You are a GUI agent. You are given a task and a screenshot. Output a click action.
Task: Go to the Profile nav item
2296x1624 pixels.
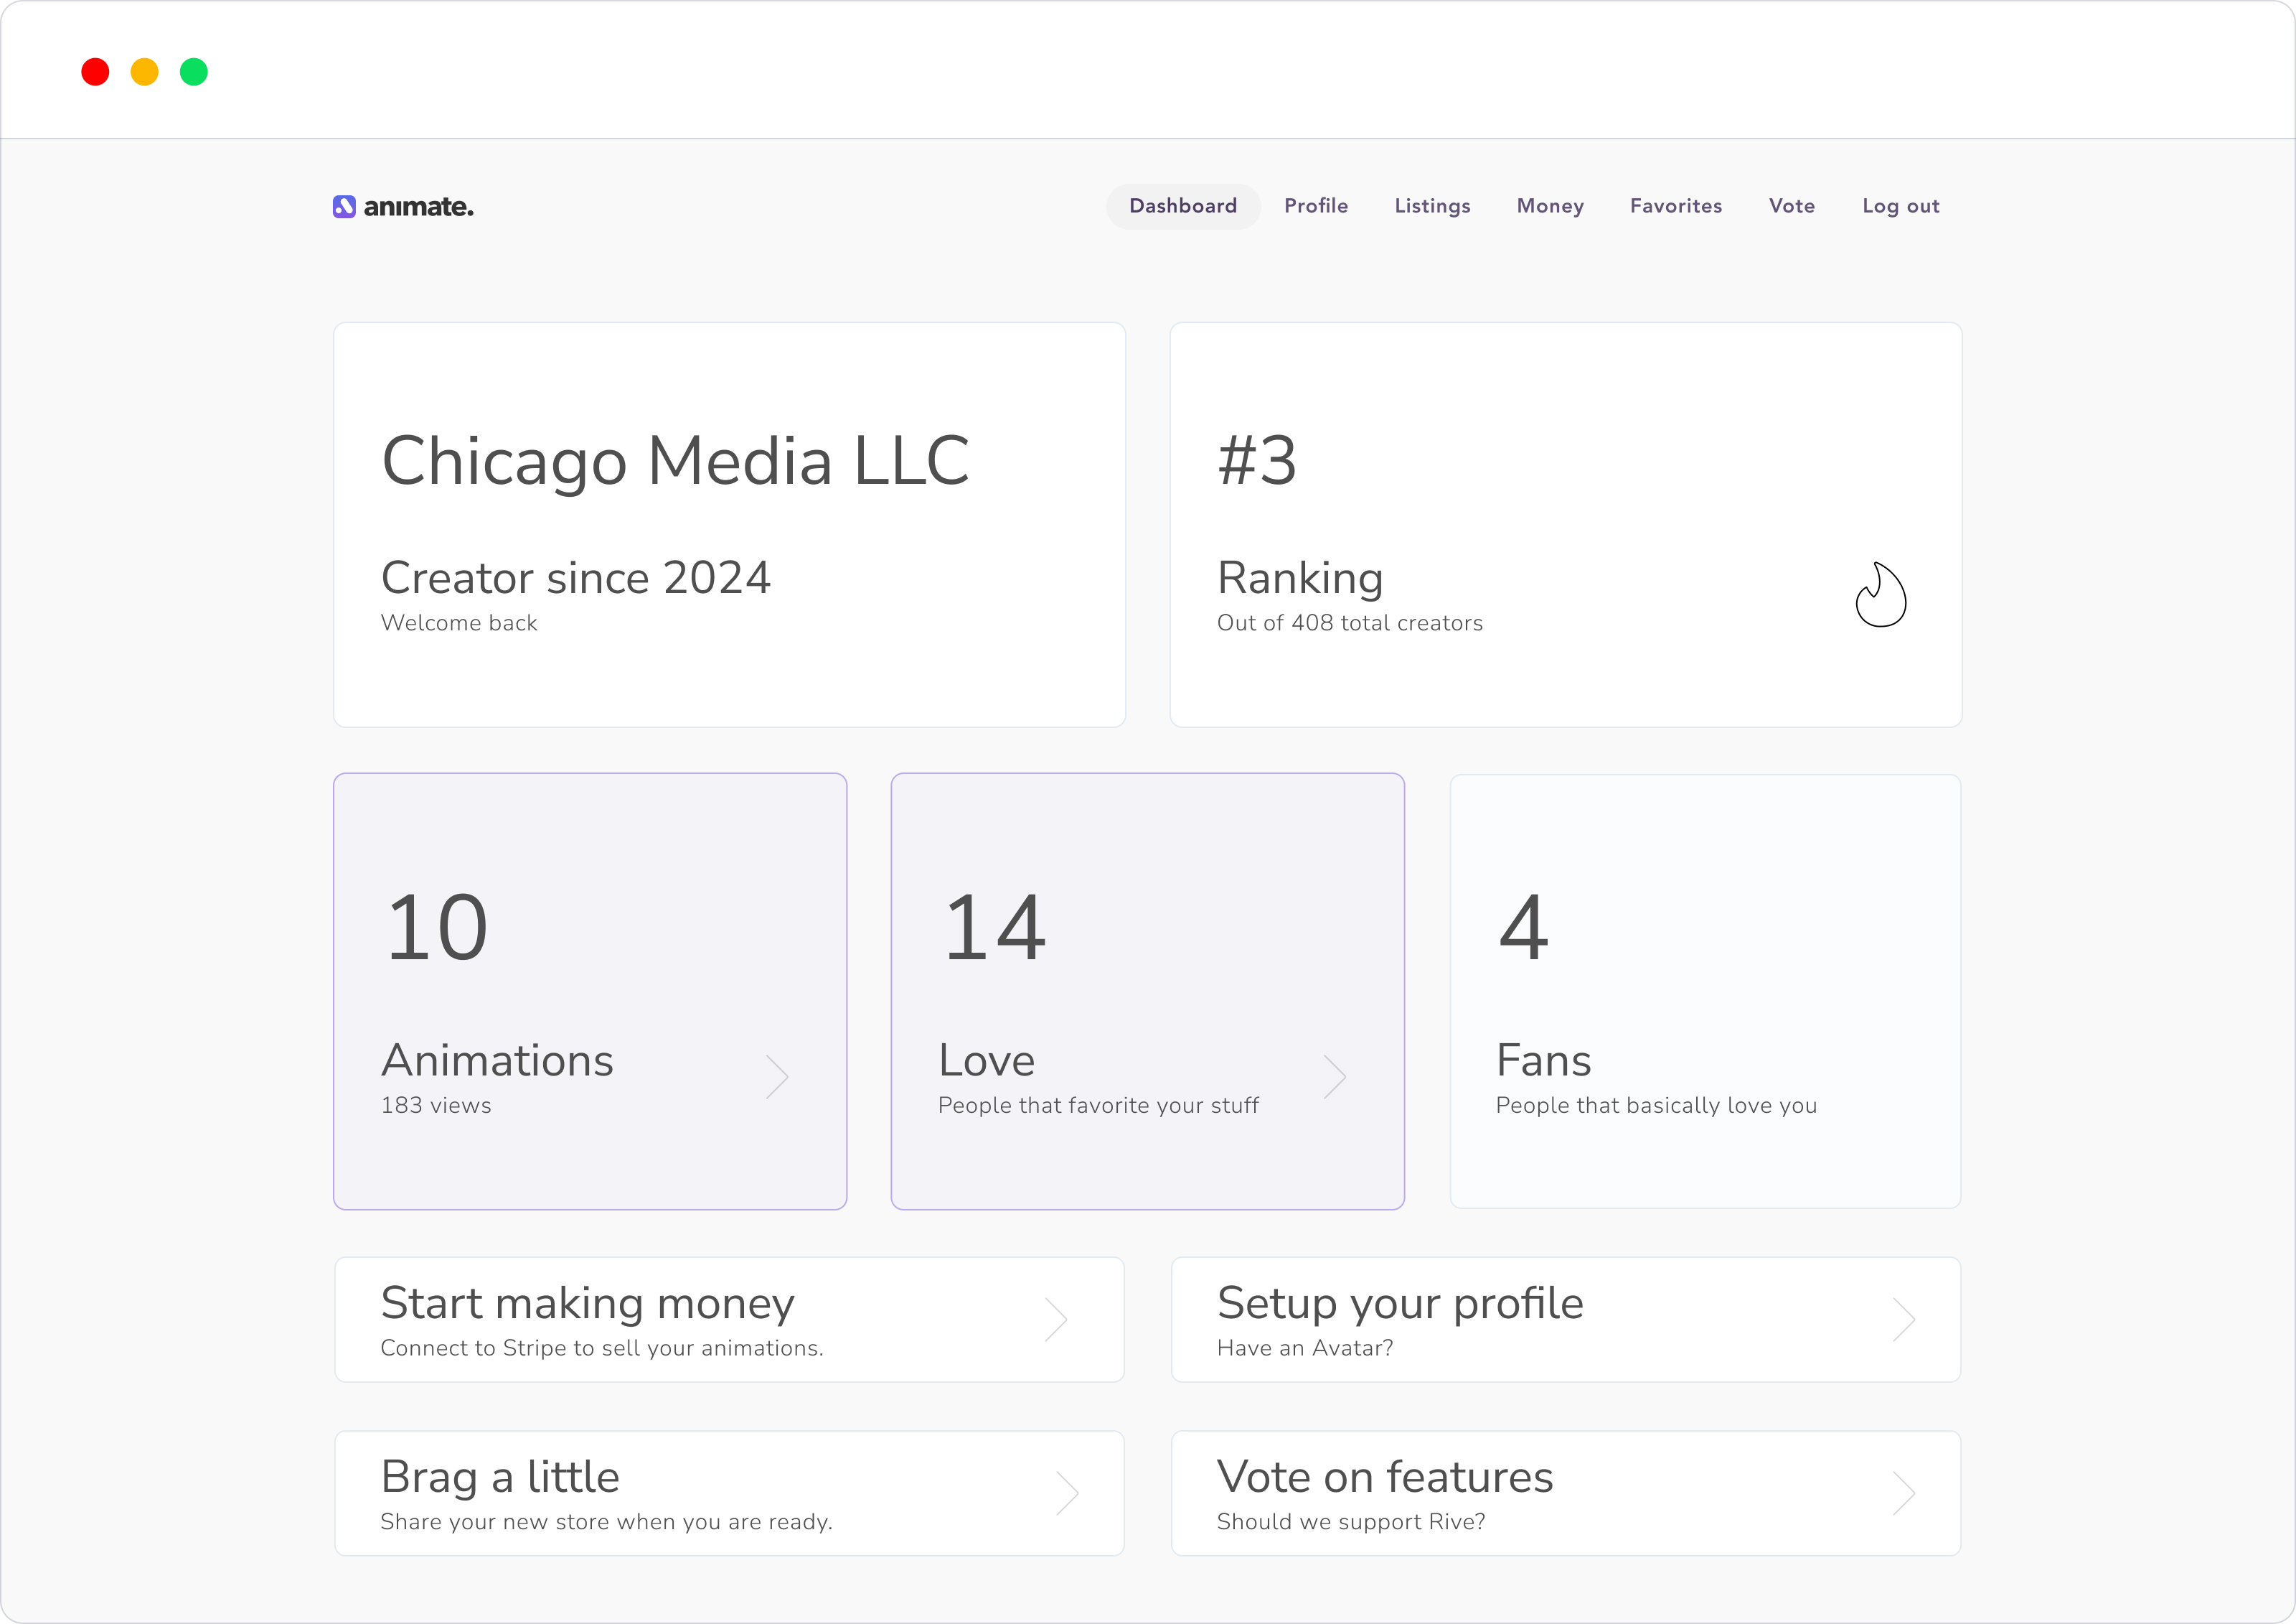[x=1316, y=206]
